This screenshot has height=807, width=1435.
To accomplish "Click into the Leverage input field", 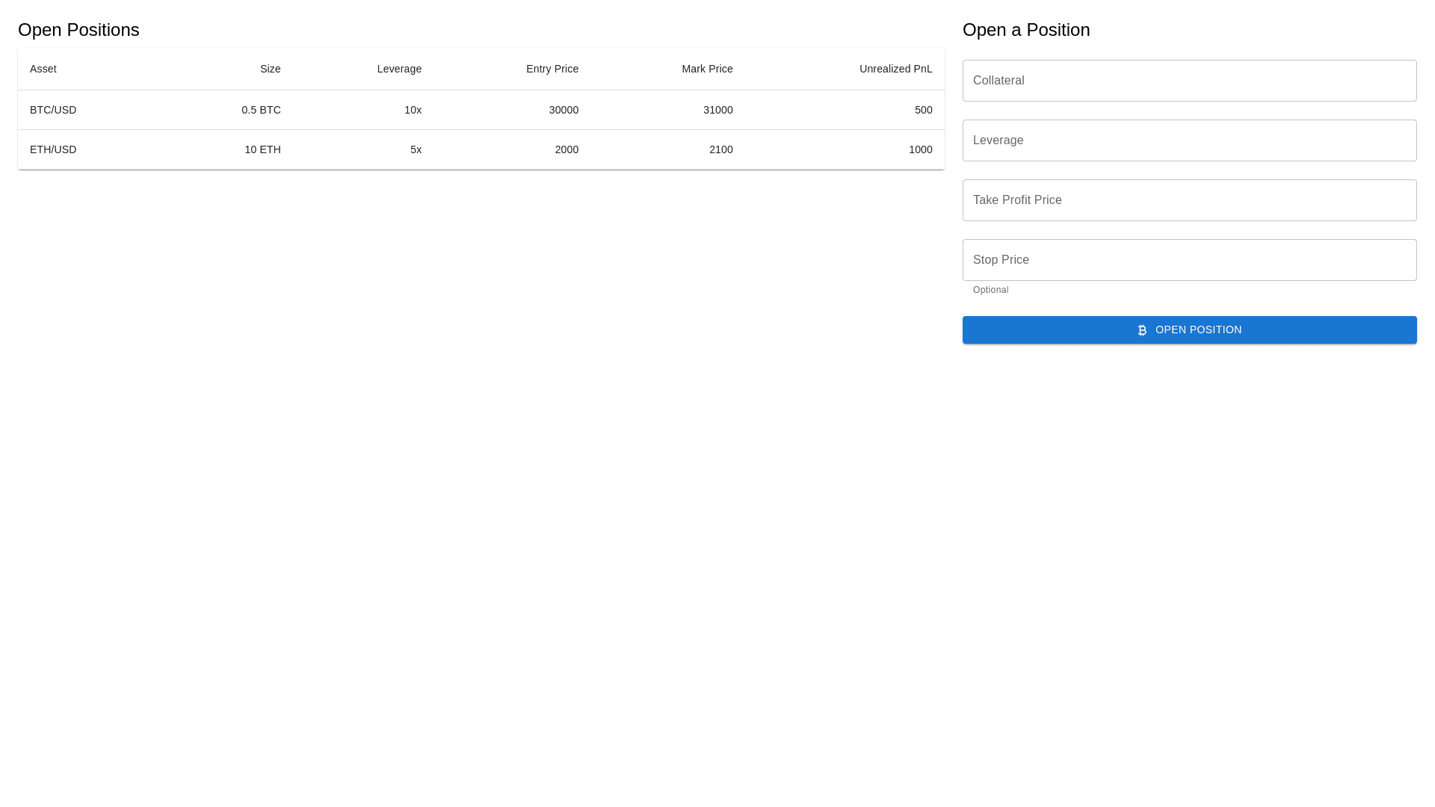I will coord(1189,140).
